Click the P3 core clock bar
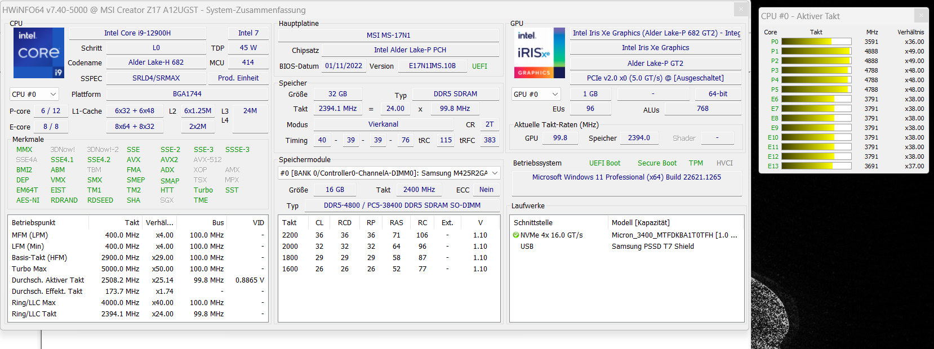Screen dimensions: 934x349 [816, 70]
